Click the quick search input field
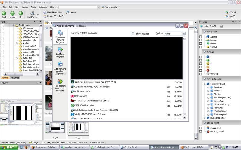Viewport: 241px width, 150px height. point(78,7)
